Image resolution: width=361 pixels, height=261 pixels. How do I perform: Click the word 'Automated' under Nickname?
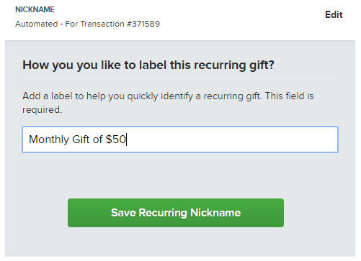click(37, 24)
